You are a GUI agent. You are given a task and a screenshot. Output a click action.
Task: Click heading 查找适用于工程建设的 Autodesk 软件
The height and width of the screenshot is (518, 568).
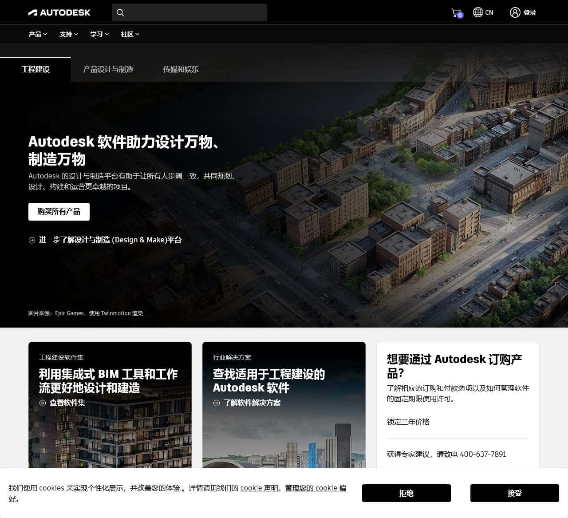pyautogui.click(x=269, y=381)
